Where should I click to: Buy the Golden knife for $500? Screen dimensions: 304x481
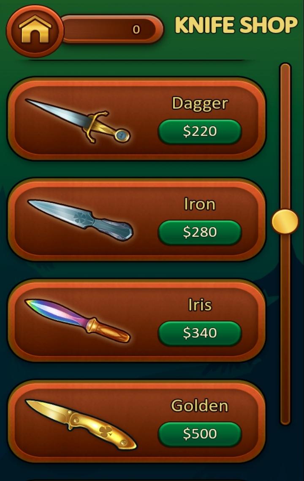[200, 434]
